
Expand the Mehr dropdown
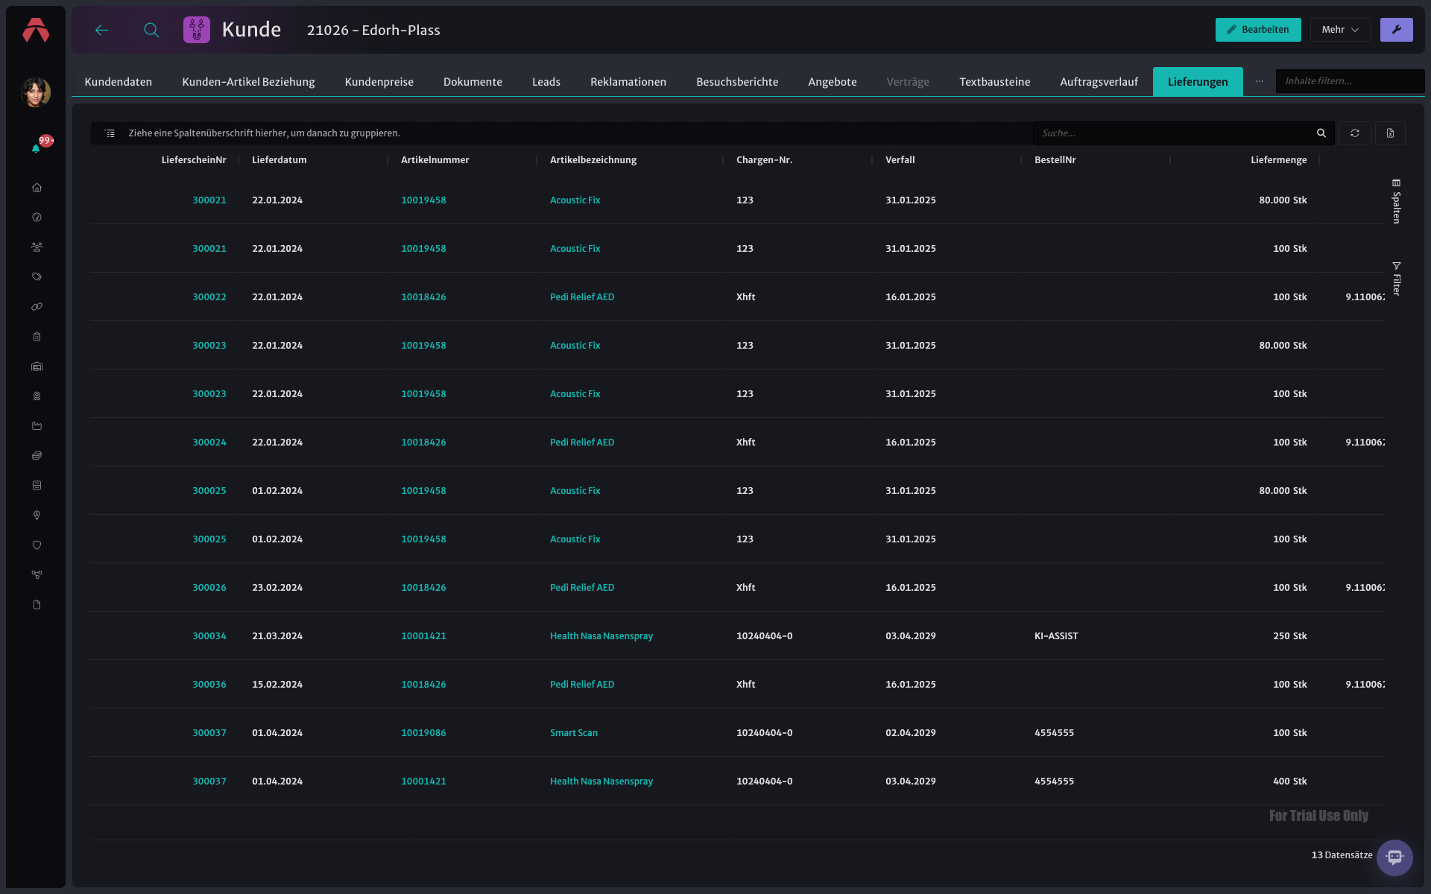point(1340,30)
